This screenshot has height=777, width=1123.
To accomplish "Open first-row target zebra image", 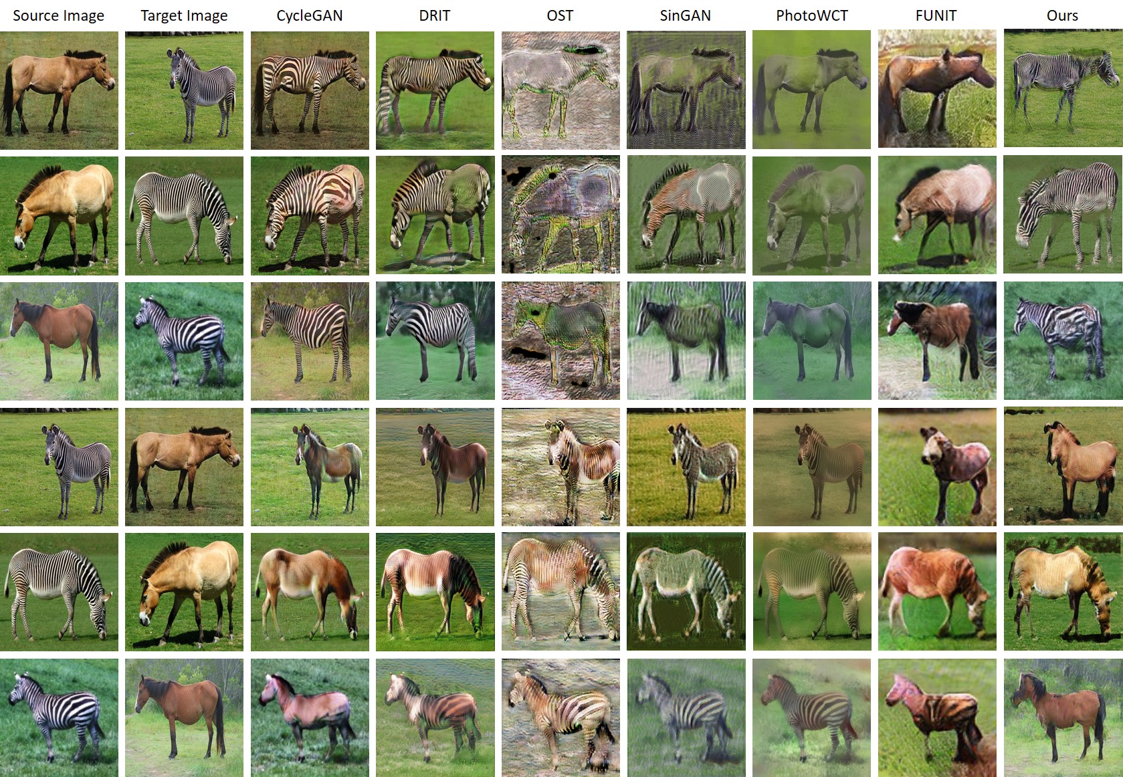I will pos(184,90).
